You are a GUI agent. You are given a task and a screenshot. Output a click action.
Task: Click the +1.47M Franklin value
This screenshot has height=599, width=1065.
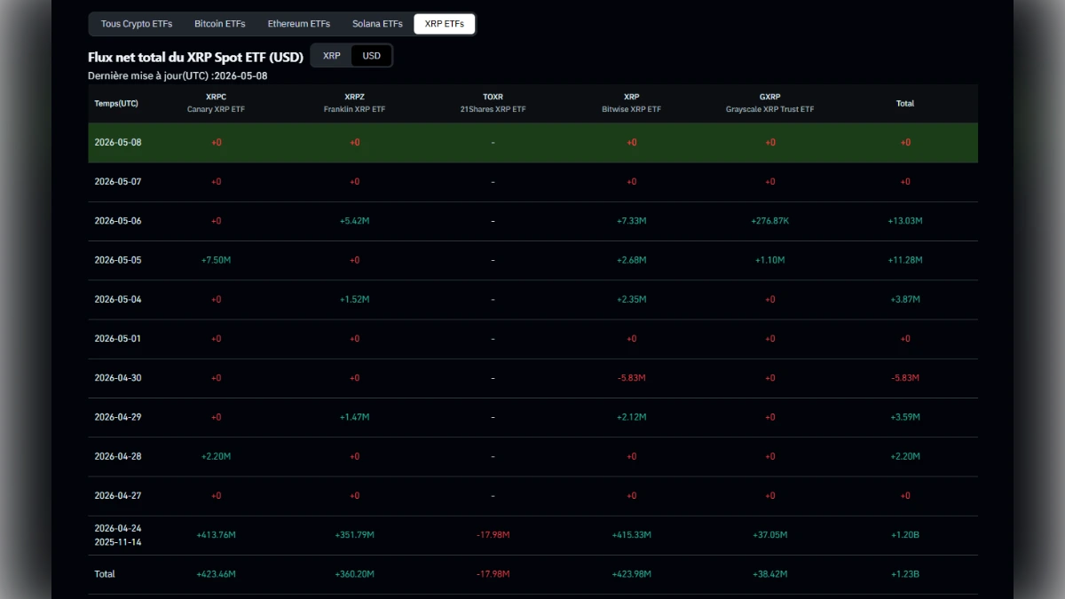[354, 417]
